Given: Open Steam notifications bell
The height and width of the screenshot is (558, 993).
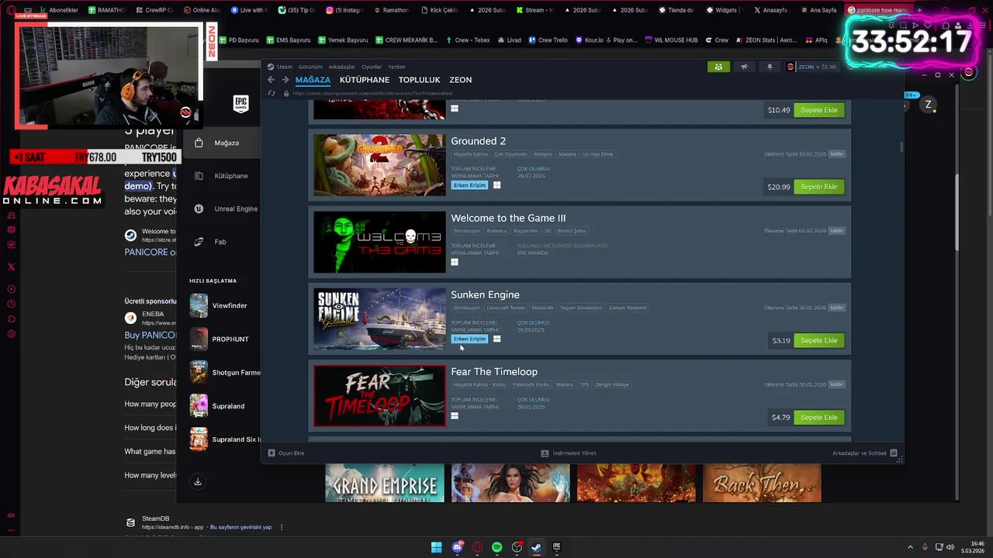Looking at the screenshot, I should click(770, 67).
